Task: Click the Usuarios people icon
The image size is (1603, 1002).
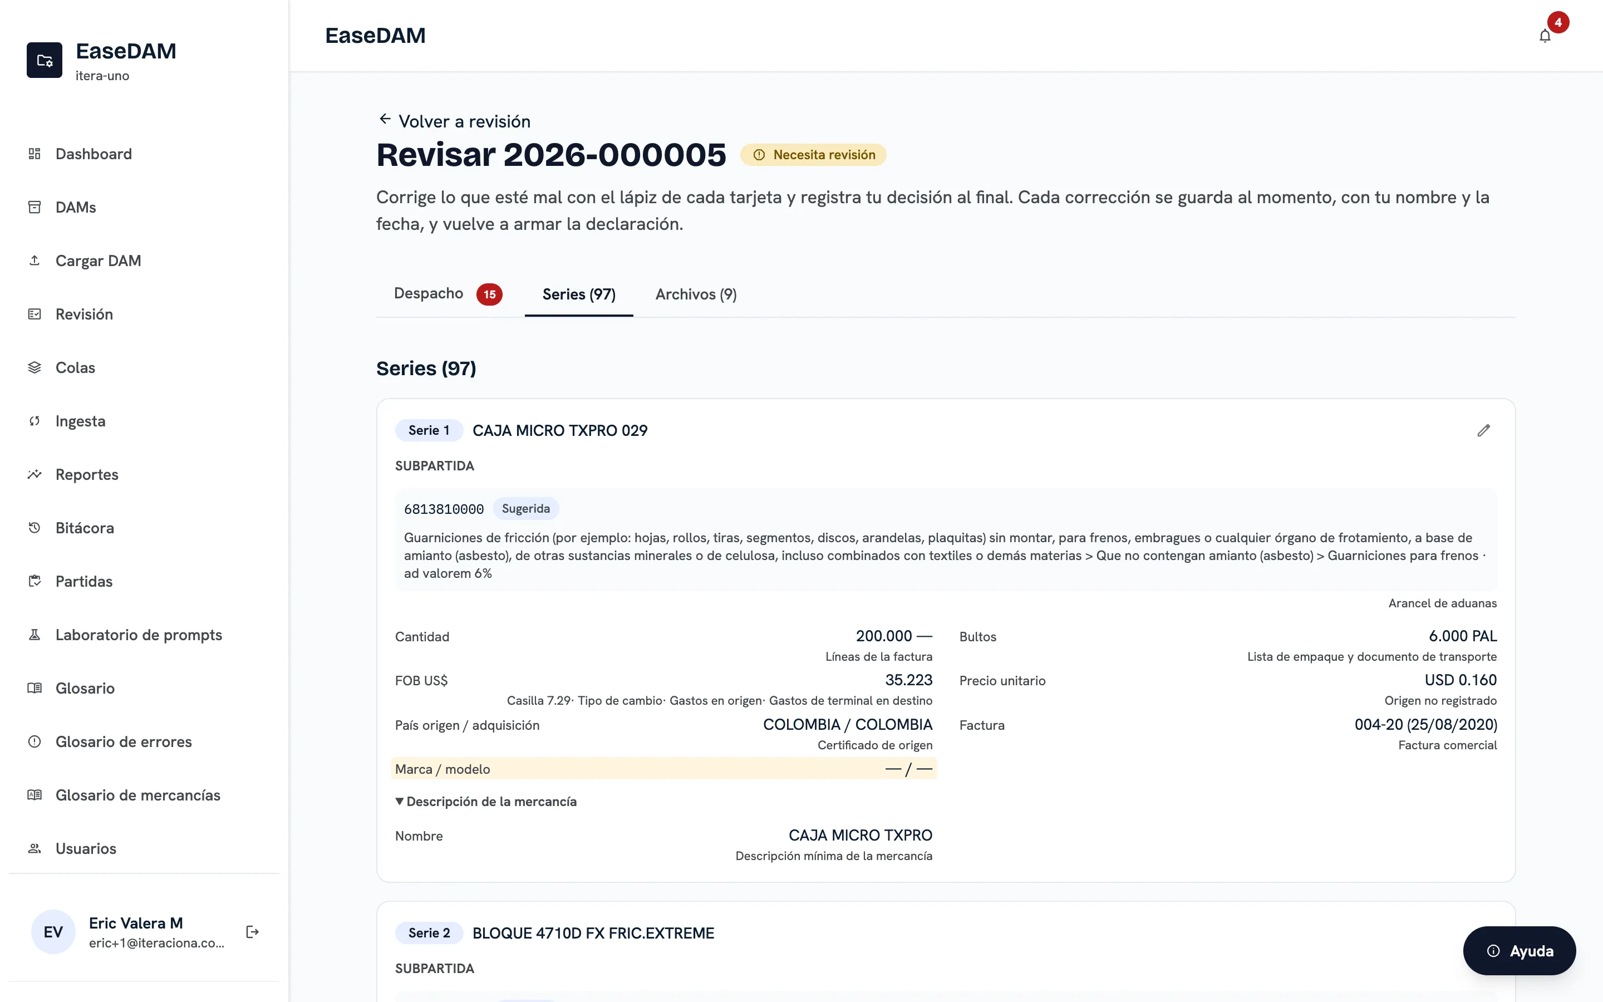Action: click(x=35, y=848)
